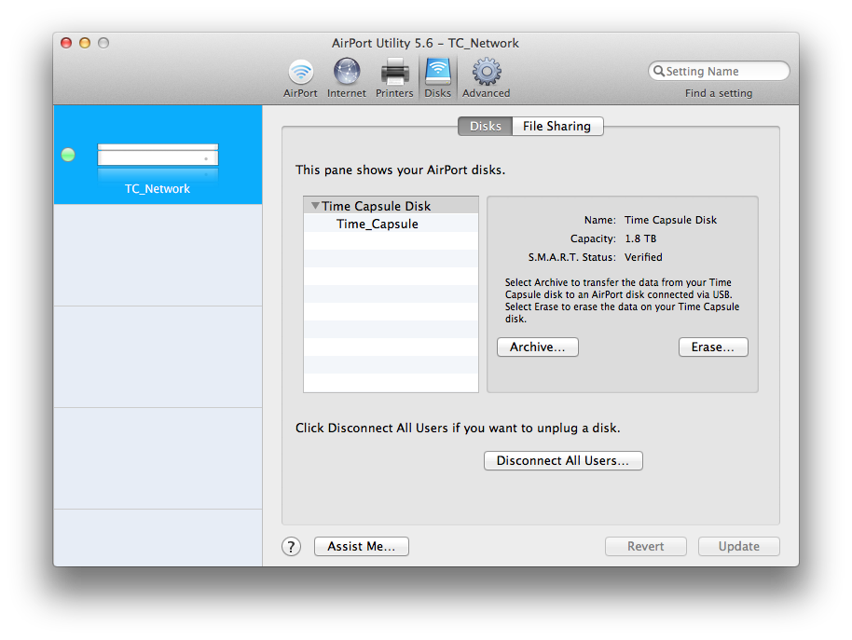Screen dimensions: 852x640
Task: Click the window title AirPort Utility 5.6
Action: click(x=425, y=43)
